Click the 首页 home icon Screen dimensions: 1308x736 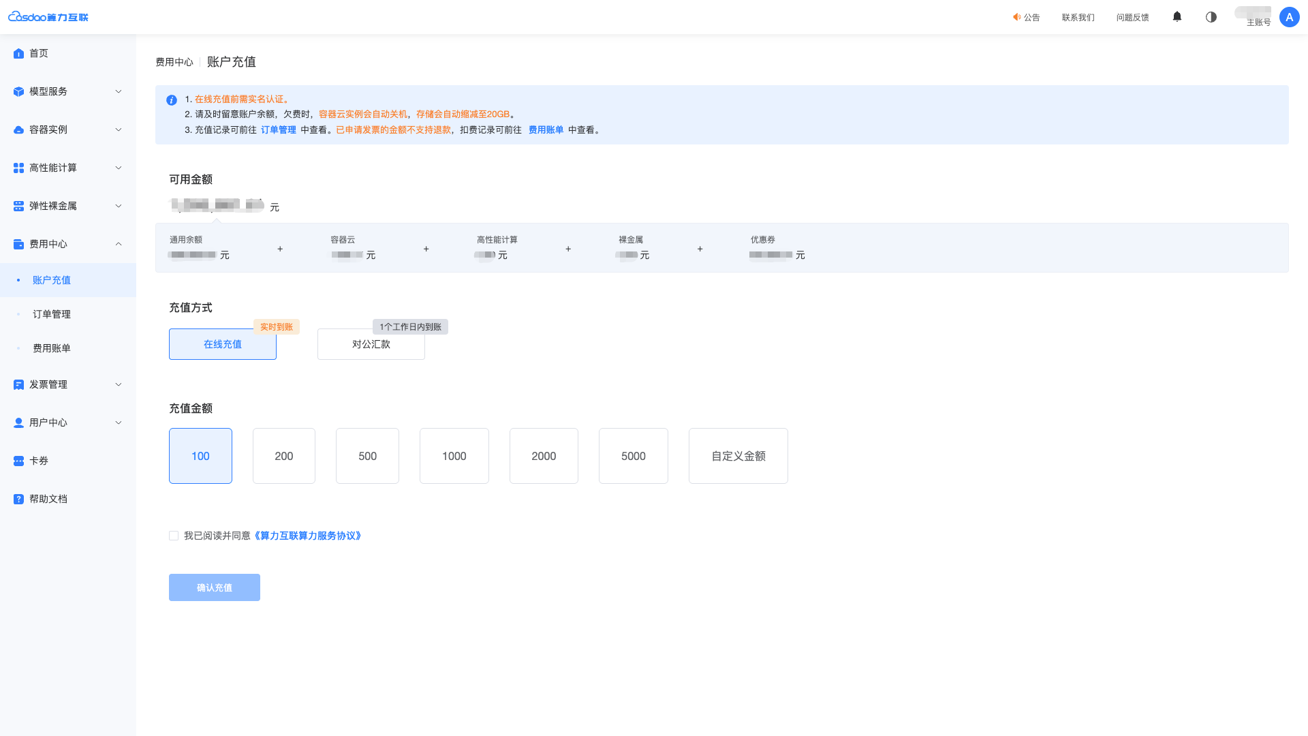[18, 53]
